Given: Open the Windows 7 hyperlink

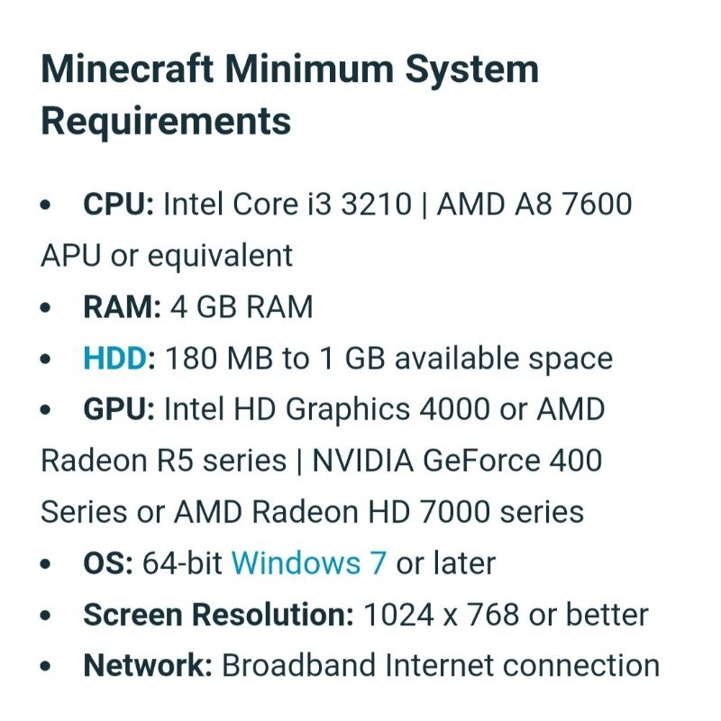Looking at the screenshot, I should pyautogui.click(x=308, y=562).
